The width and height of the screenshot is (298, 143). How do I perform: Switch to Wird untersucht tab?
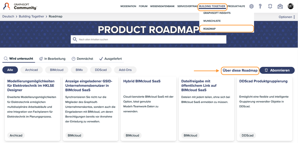18,59
